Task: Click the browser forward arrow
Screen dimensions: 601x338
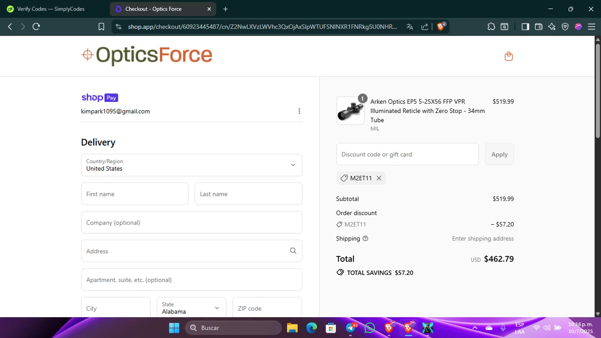Action: [x=23, y=26]
